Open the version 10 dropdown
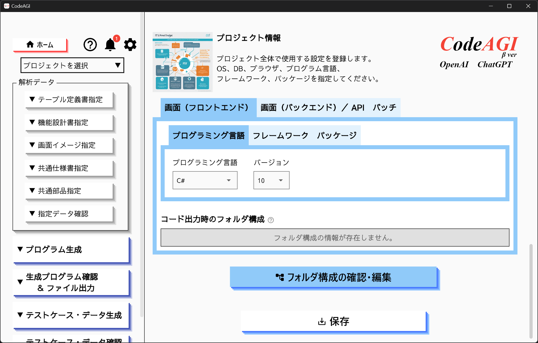Viewport: 538px width, 343px height. 271,180
